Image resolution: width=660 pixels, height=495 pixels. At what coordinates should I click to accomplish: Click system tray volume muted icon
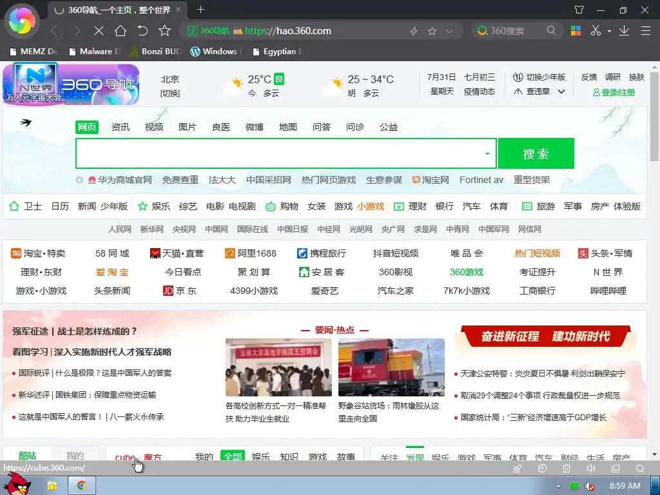(590, 486)
